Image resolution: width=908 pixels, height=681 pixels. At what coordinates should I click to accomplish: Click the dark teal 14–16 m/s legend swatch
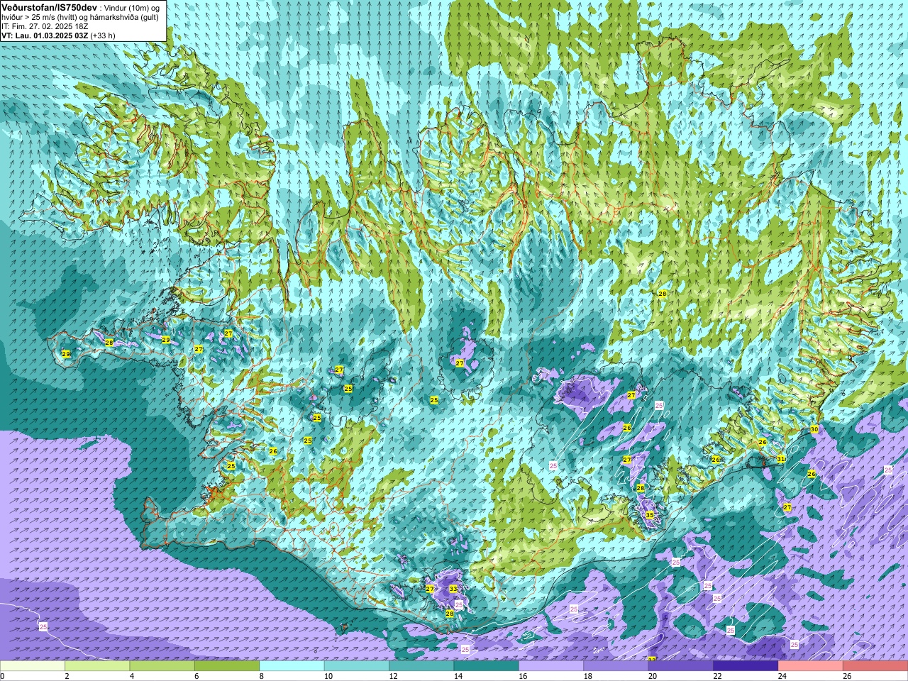(486, 666)
